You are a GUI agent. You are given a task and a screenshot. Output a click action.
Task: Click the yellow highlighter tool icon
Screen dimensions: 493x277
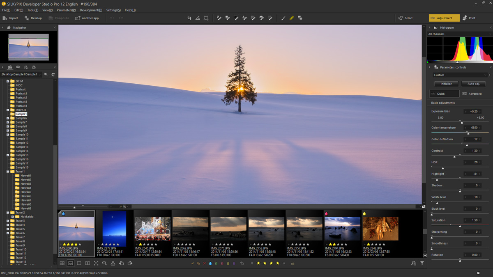292,18
